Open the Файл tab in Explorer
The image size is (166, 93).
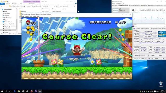(x=2, y=4)
